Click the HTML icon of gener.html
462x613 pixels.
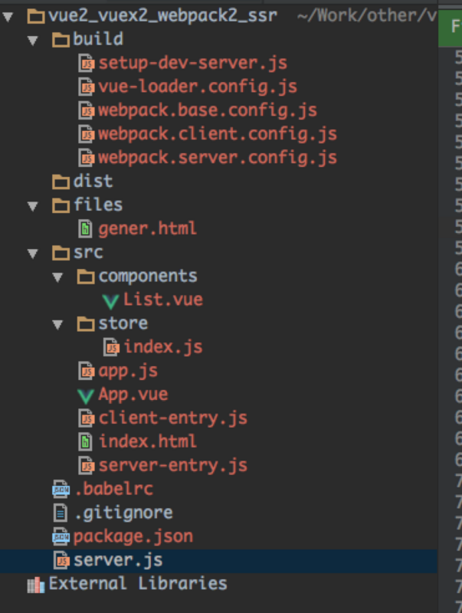point(86,229)
